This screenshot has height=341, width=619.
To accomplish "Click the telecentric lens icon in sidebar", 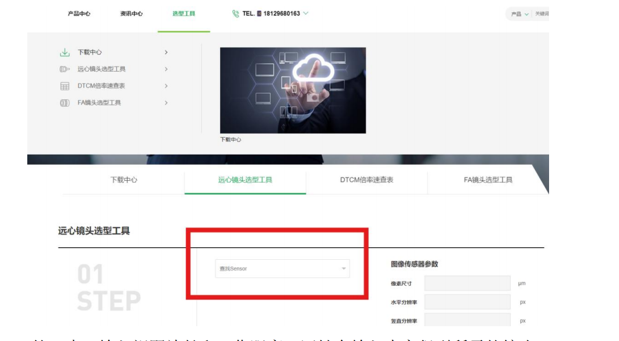I will pos(65,69).
